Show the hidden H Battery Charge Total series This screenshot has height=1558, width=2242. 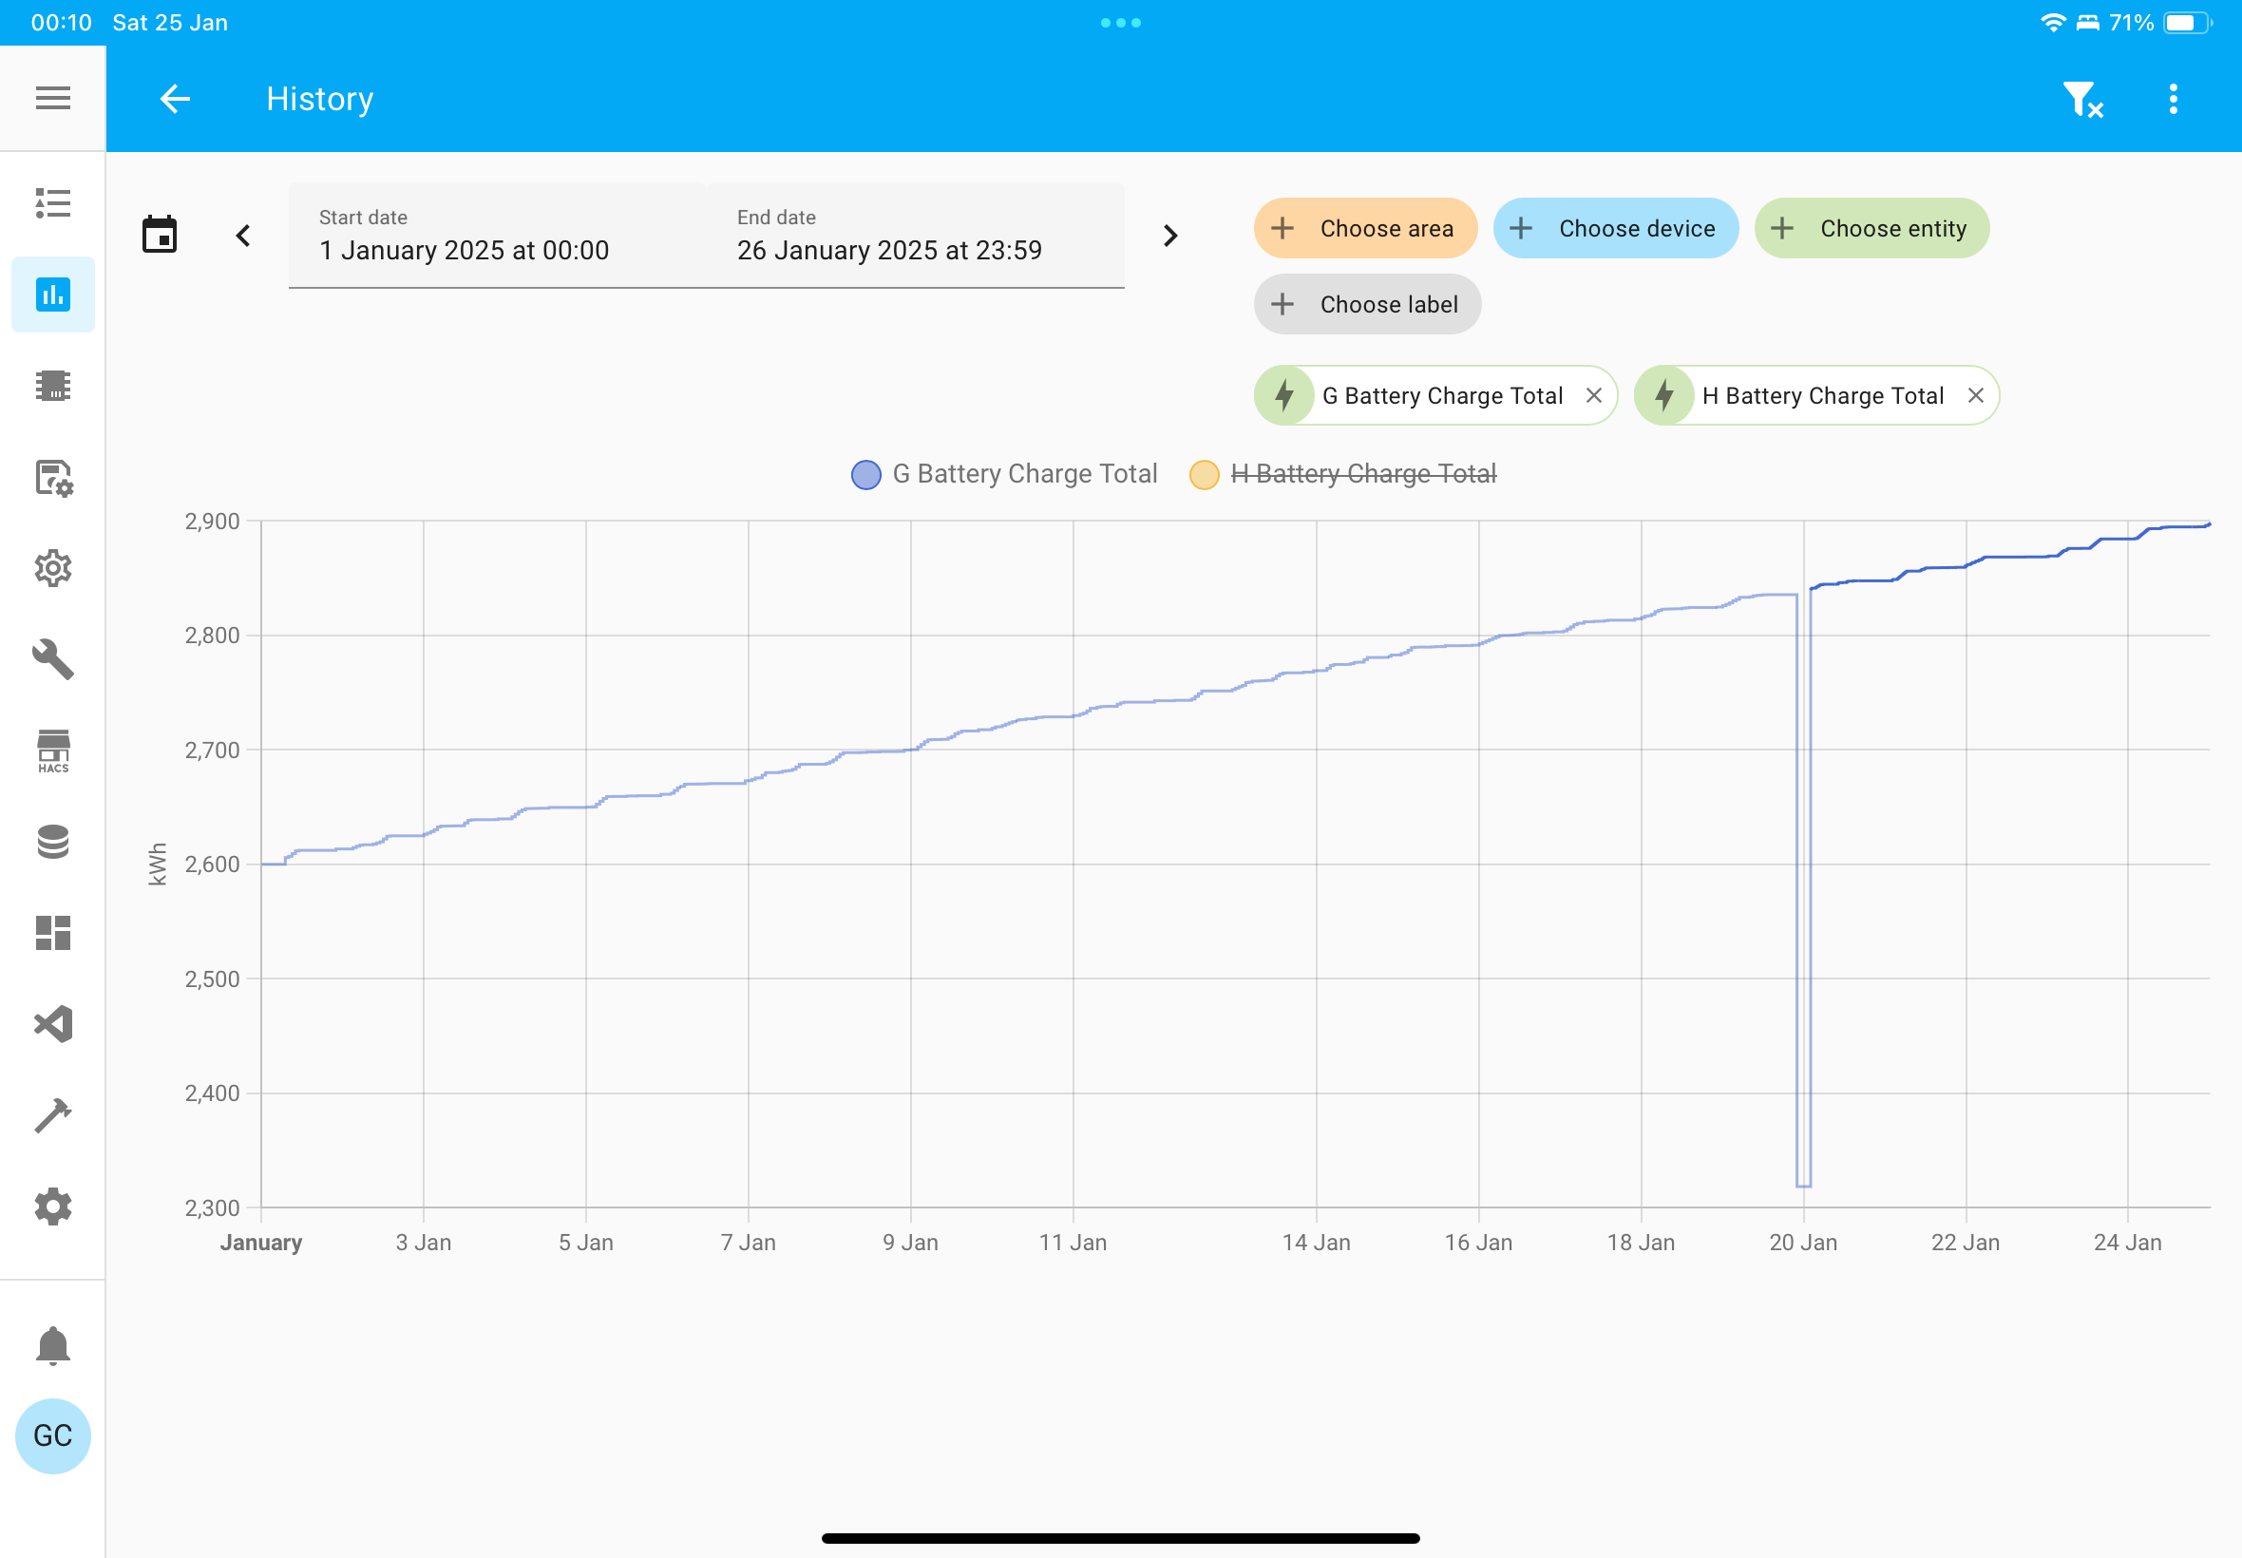tap(1343, 474)
